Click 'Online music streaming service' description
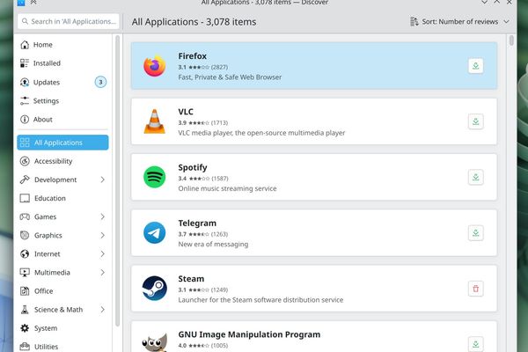Screen dimensions: 528x352 pyautogui.click(x=227, y=188)
